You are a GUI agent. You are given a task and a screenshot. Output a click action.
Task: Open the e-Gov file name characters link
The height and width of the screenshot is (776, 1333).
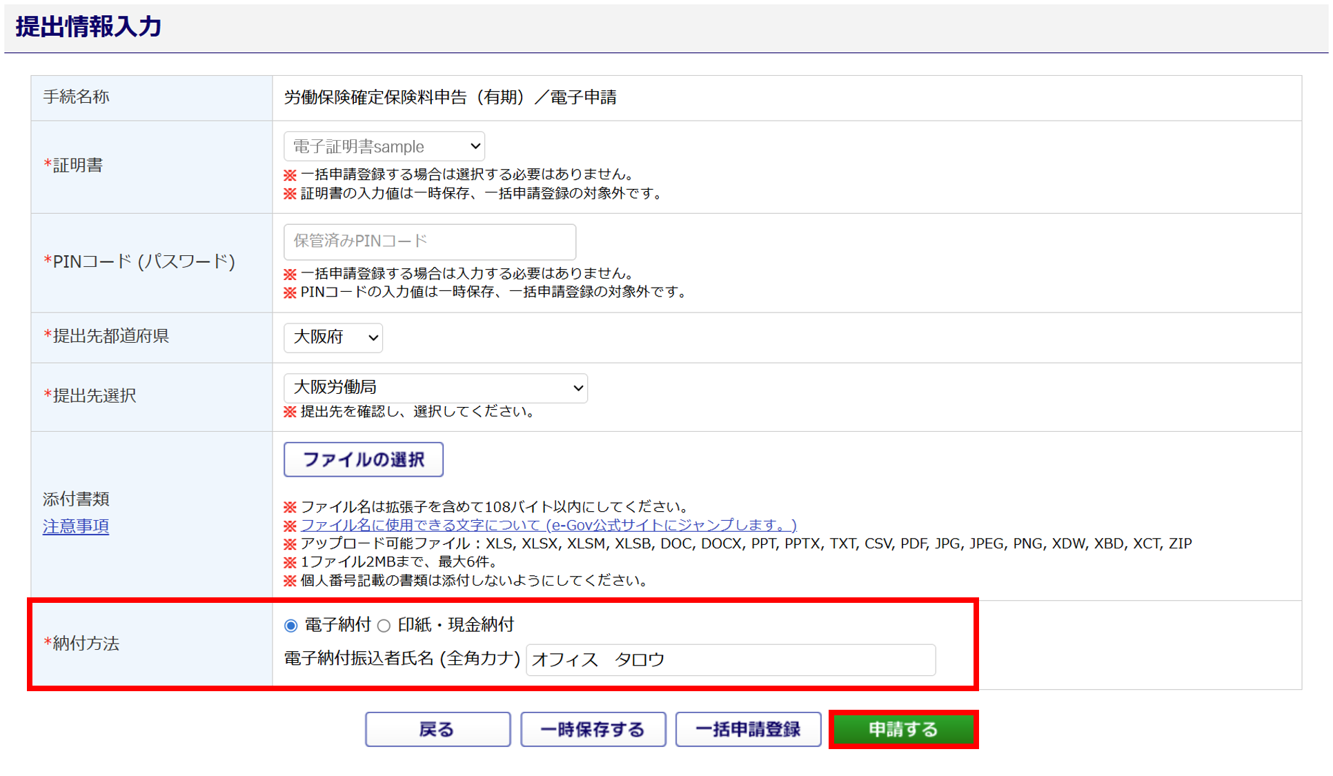(x=549, y=525)
